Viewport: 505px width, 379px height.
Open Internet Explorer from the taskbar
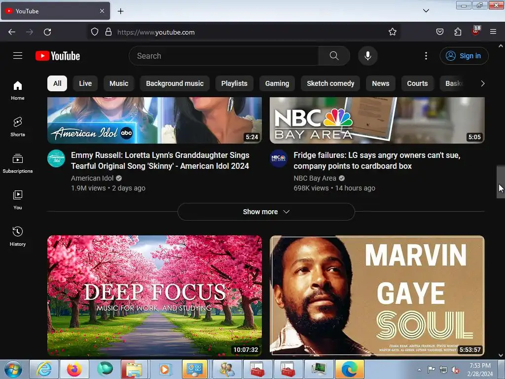pos(44,369)
